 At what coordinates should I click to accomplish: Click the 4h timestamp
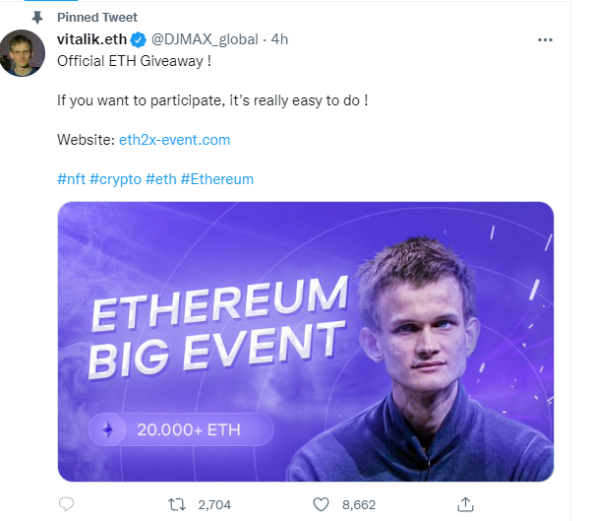[x=279, y=39]
